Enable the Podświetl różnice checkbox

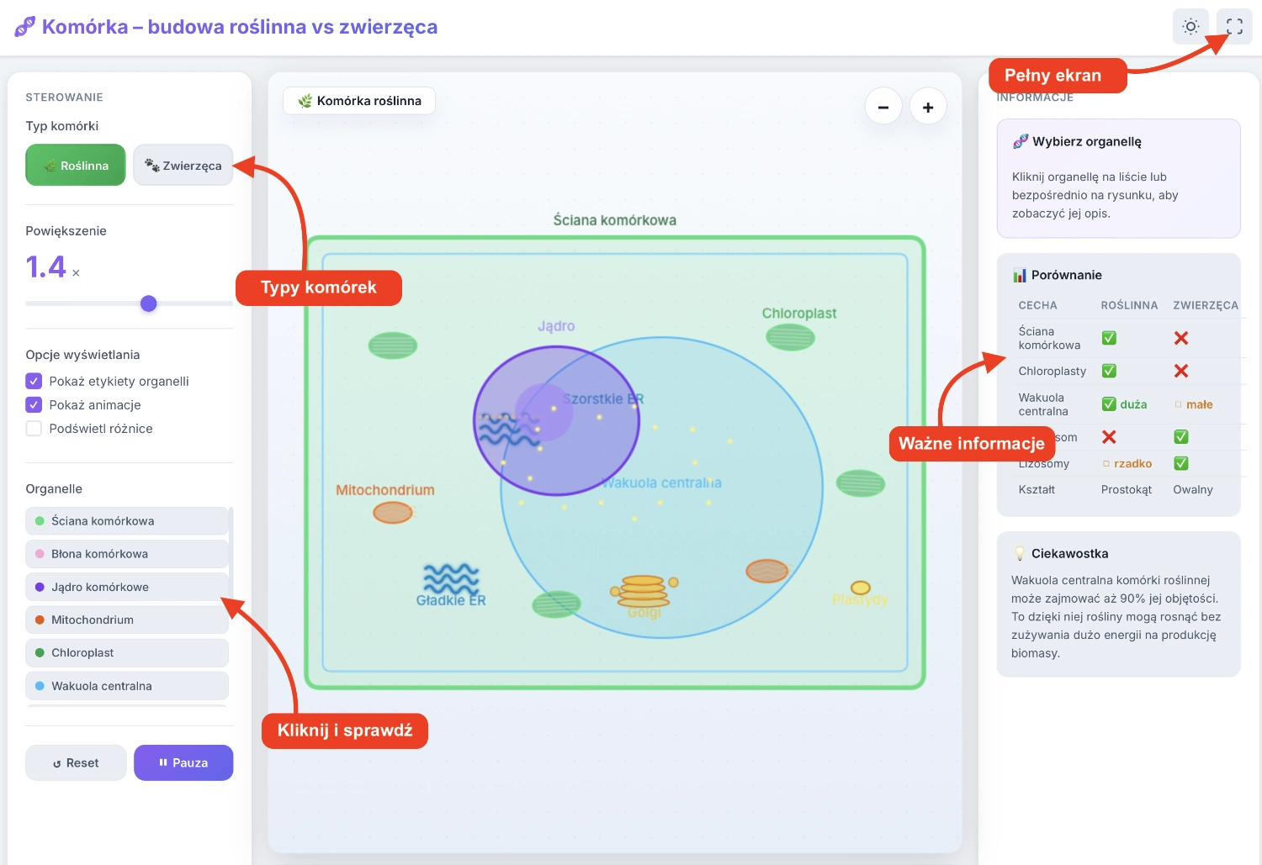(x=34, y=429)
